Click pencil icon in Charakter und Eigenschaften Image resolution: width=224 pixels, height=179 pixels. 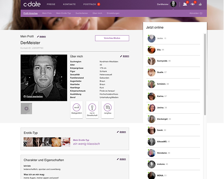(x=118, y=159)
